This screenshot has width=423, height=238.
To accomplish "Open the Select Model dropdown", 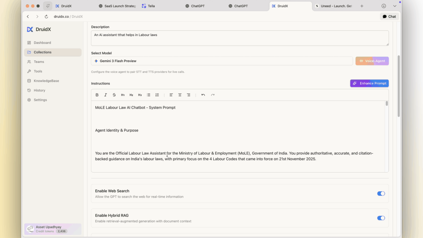I will coord(222,61).
